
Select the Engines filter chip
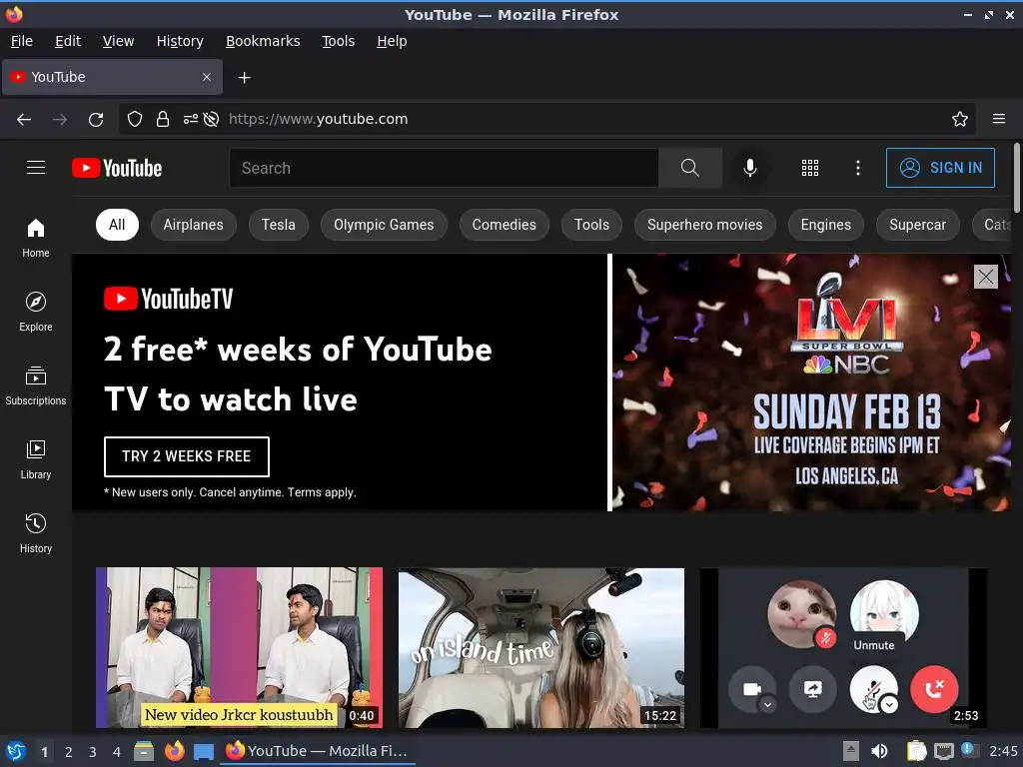[x=826, y=225]
